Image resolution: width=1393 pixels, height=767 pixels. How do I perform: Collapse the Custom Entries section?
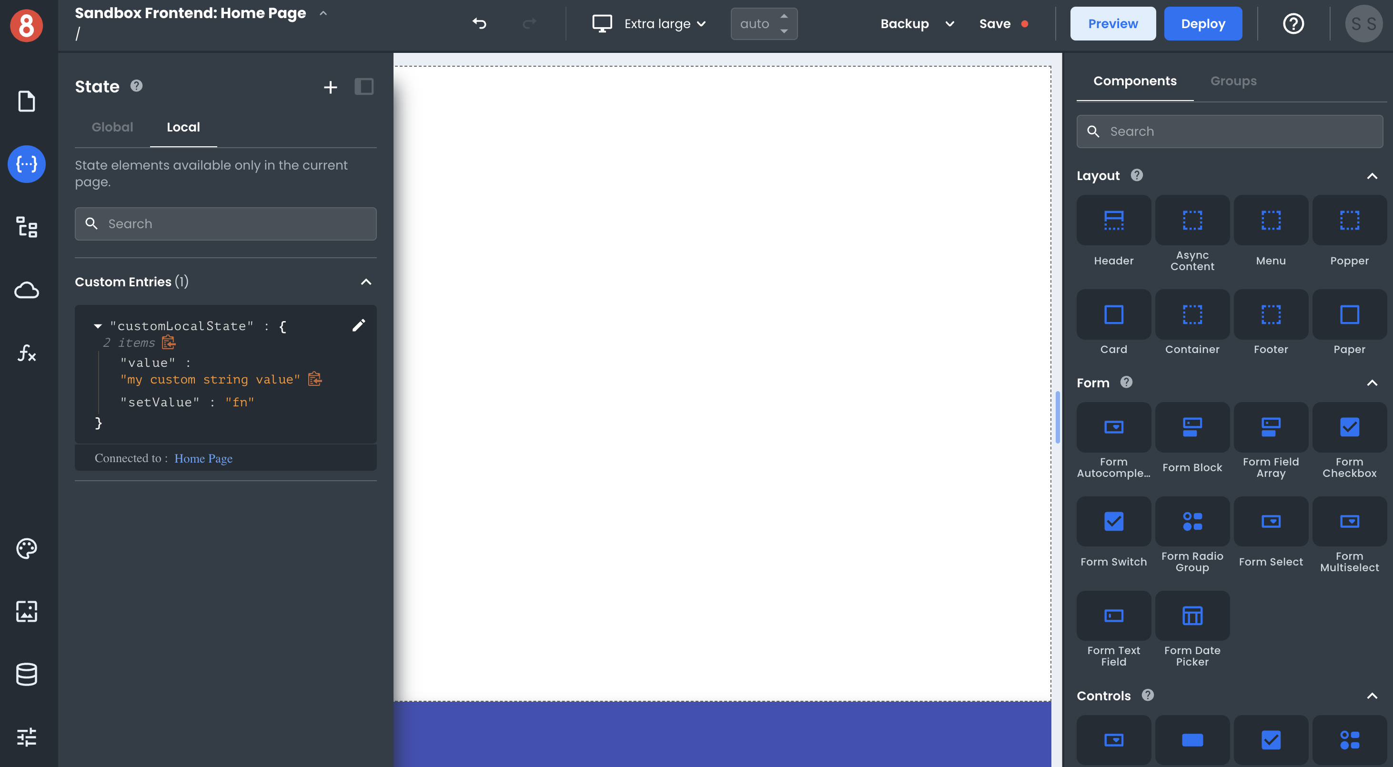pyautogui.click(x=366, y=282)
